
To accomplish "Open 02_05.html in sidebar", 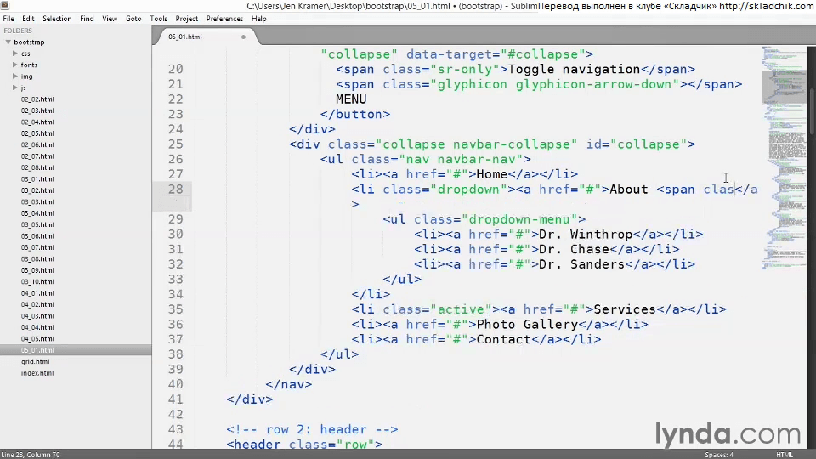I will pos(37,133).
